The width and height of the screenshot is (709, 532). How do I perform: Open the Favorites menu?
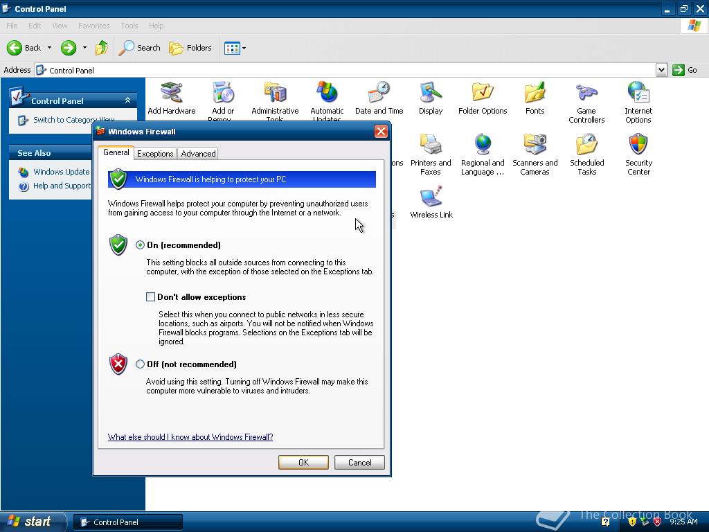93,26
